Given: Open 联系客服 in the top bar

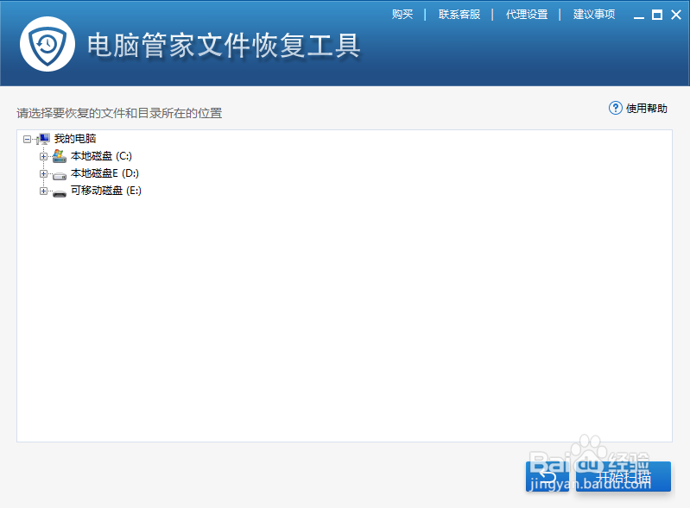Looking at the screenshot, I should tap(459, 15).
